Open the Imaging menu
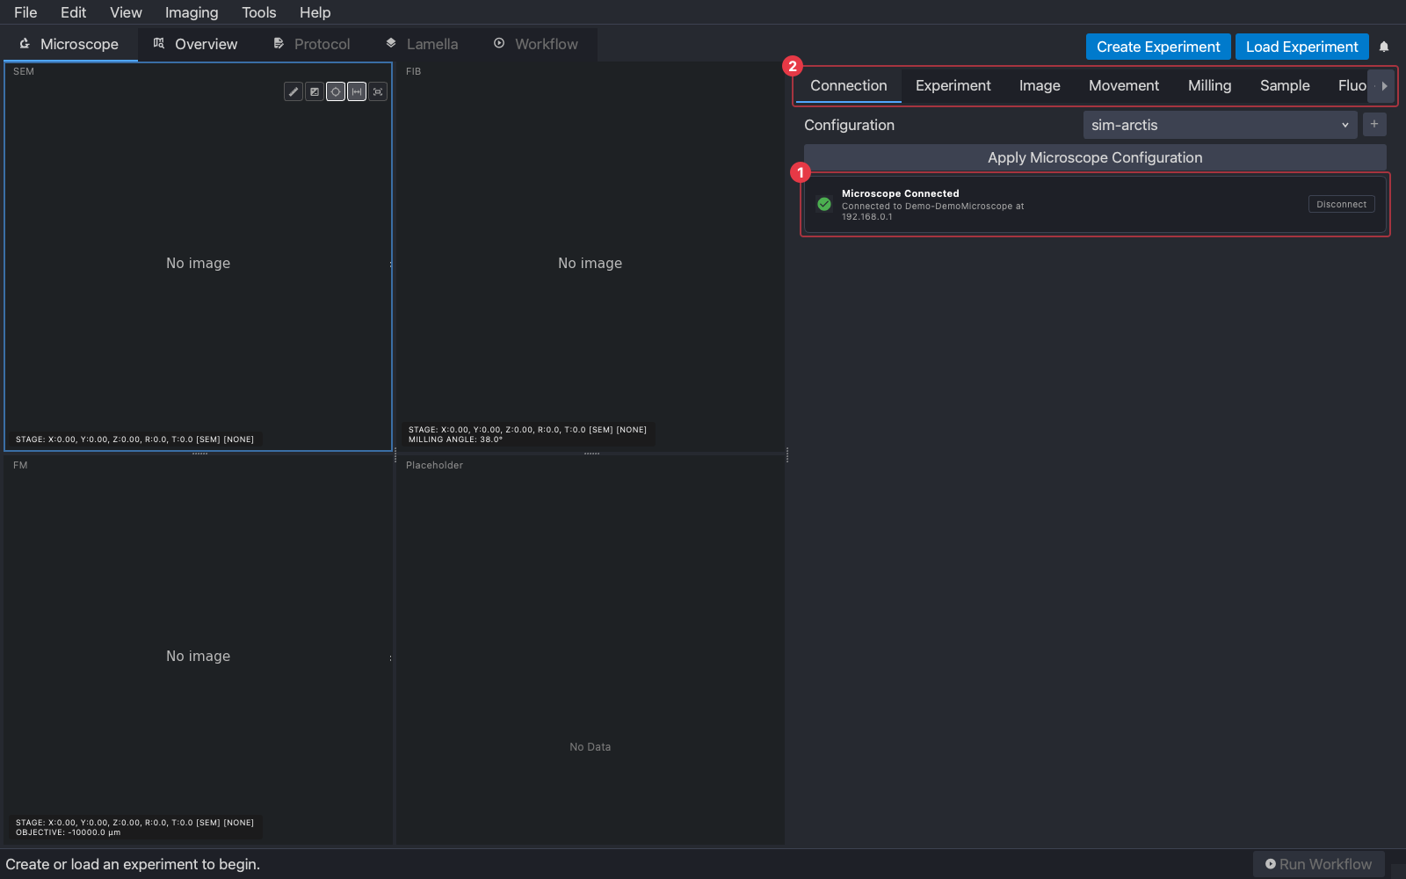Image resolution: width=1406 pixels, height=879 pixels. (192, 12)
